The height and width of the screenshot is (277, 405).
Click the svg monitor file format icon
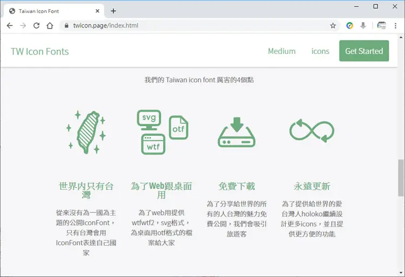(149, 120)
